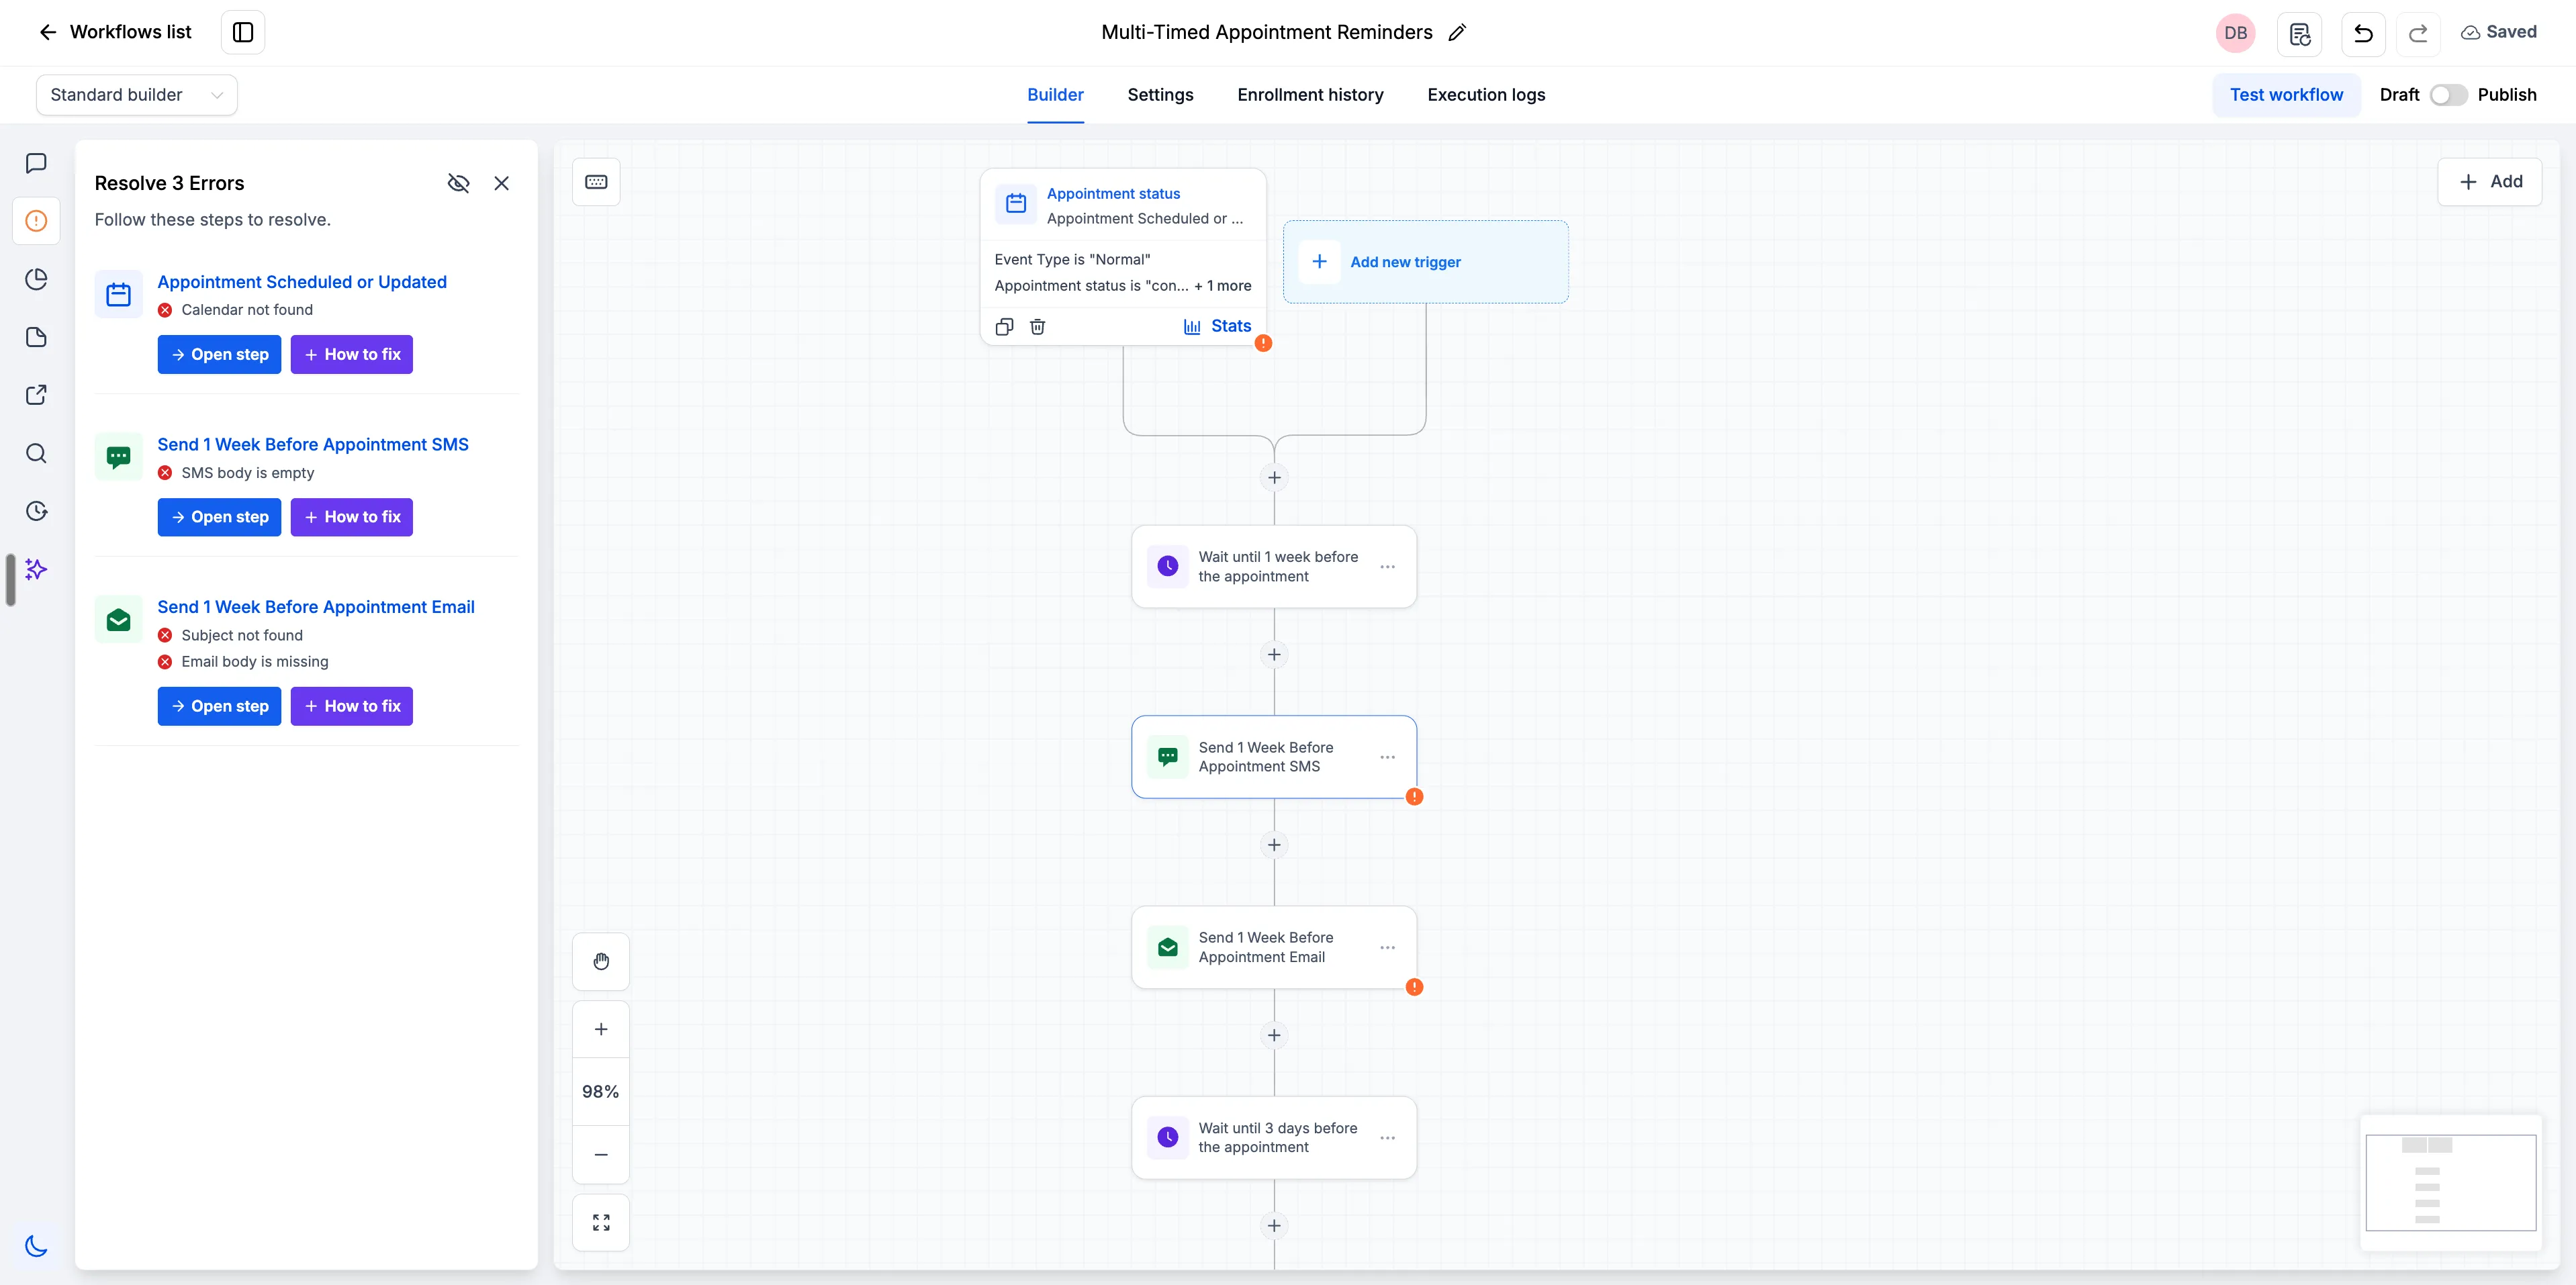
Task: Open the comments sidebar icon
Action: [x=36, y=163]
